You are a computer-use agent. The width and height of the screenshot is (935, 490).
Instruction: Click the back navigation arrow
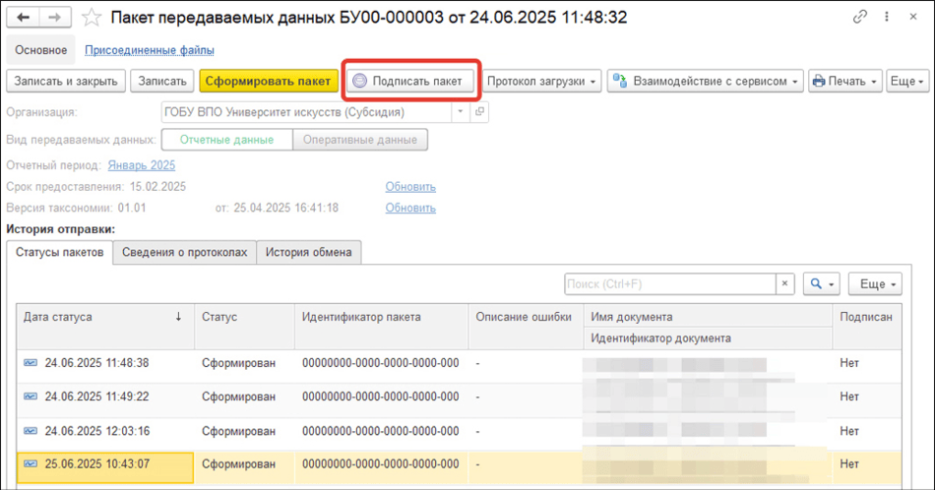point(24,18)
